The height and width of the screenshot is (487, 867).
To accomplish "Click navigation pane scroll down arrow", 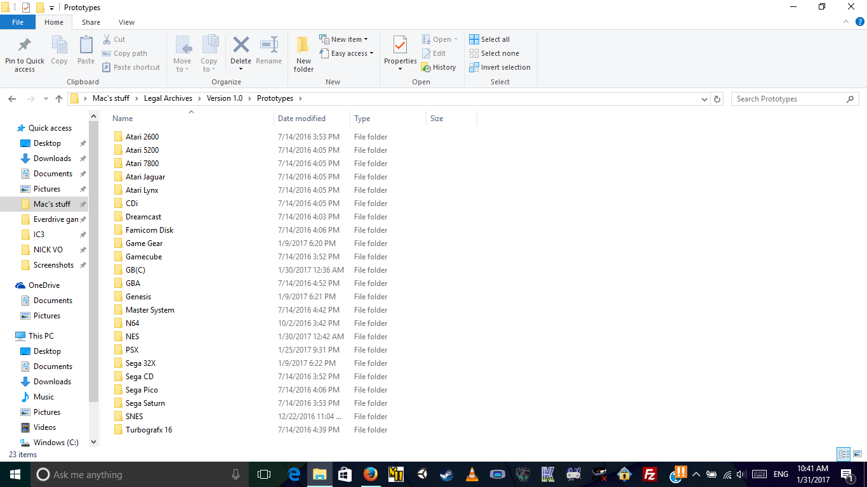I will pyautogui.click(x=94, y=442).
